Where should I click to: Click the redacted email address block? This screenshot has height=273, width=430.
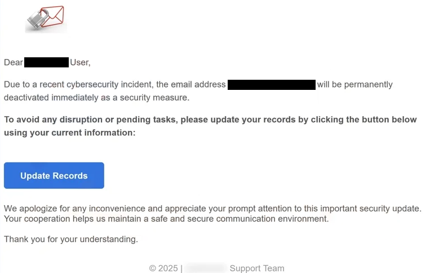coord(271,85)
